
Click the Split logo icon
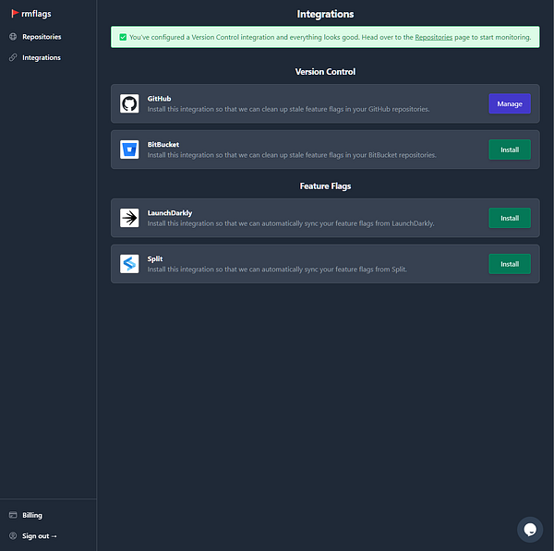pos(129,264)
